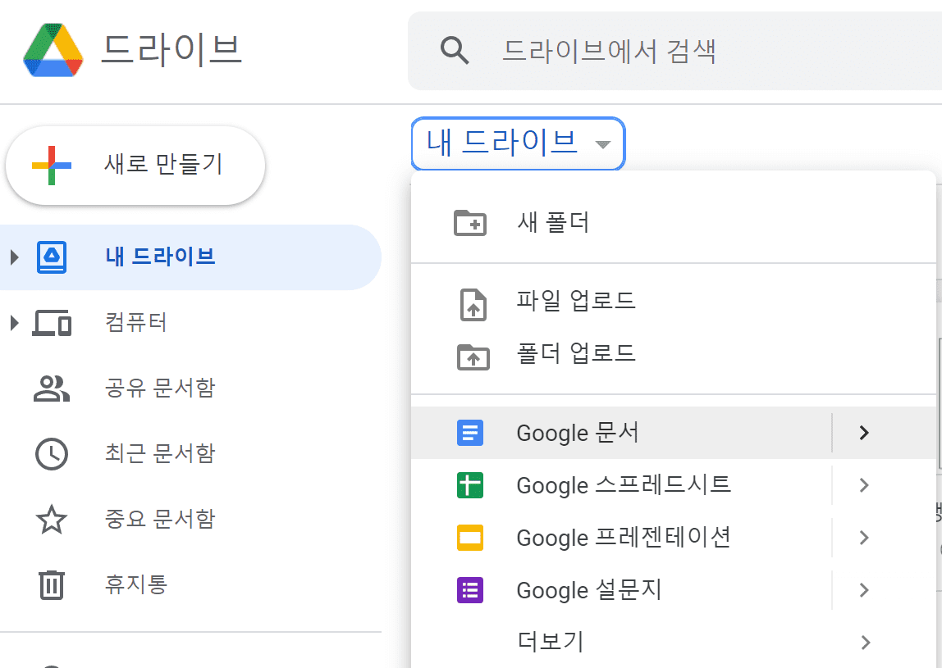
Task: Click the dropdown caret beside 내 드라이브
Action: [602, 144]
